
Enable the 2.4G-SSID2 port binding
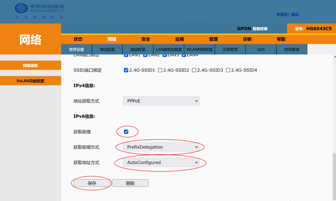pos(160,70)
